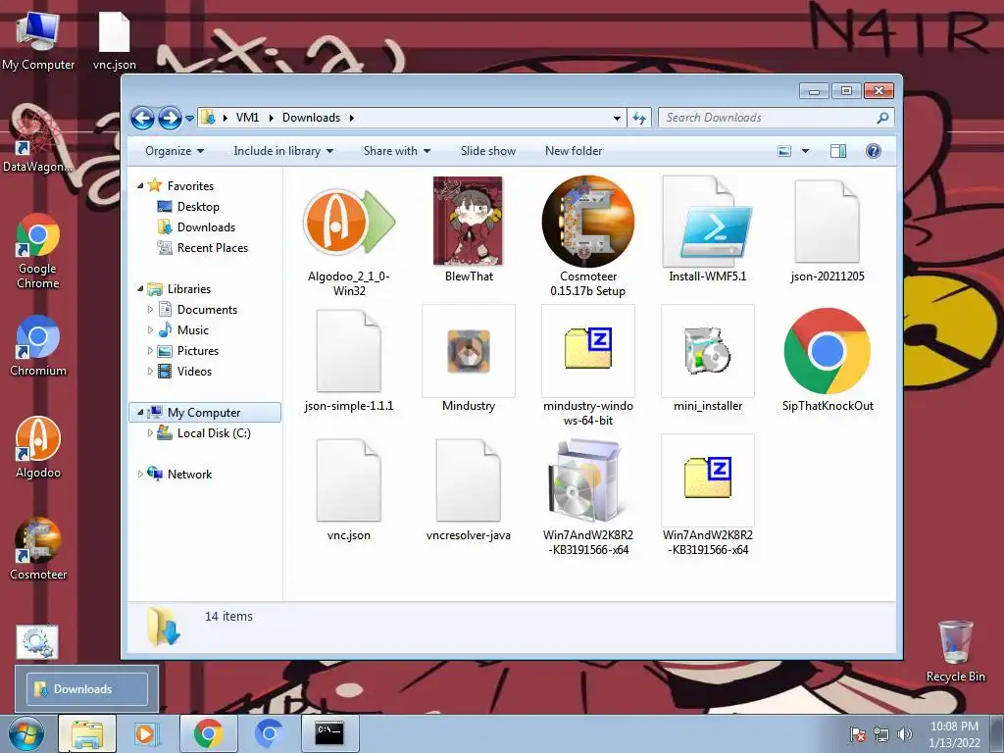Open Command Prompt from the taskbar
The height and width of the screenshot is (753, 1004).
tap(329, 733)
